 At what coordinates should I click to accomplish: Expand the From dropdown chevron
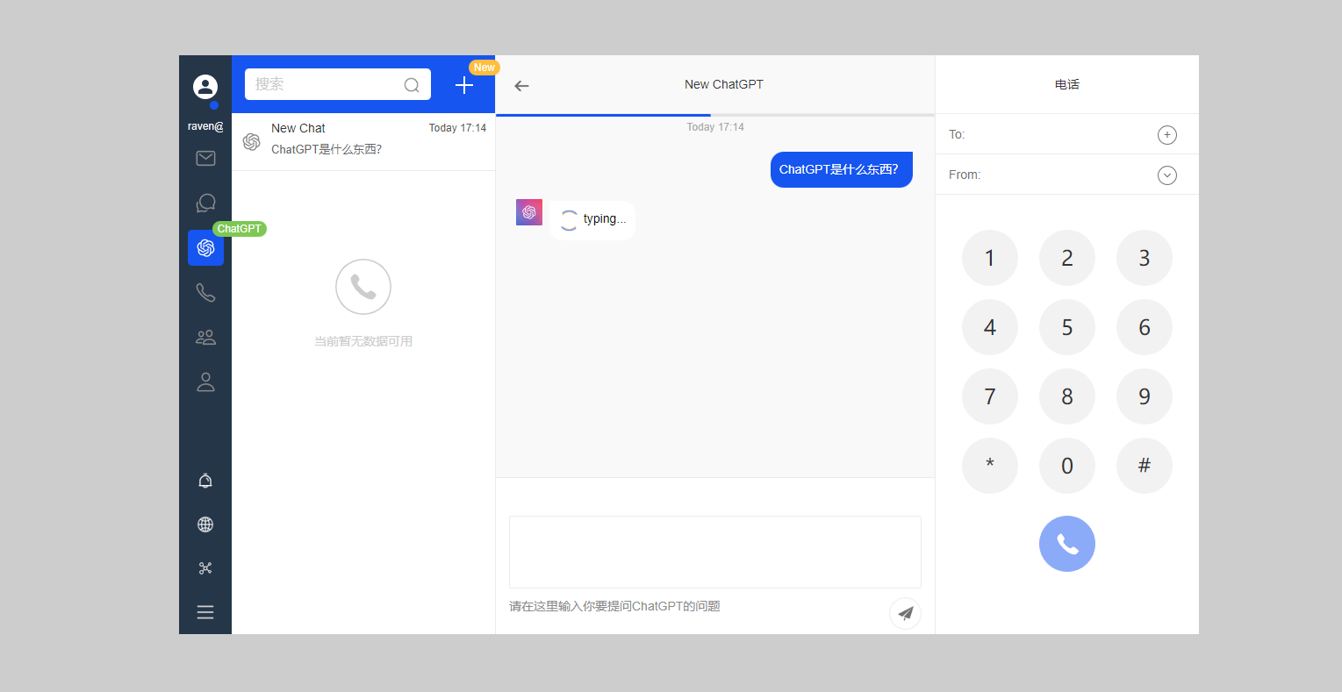1167,175
